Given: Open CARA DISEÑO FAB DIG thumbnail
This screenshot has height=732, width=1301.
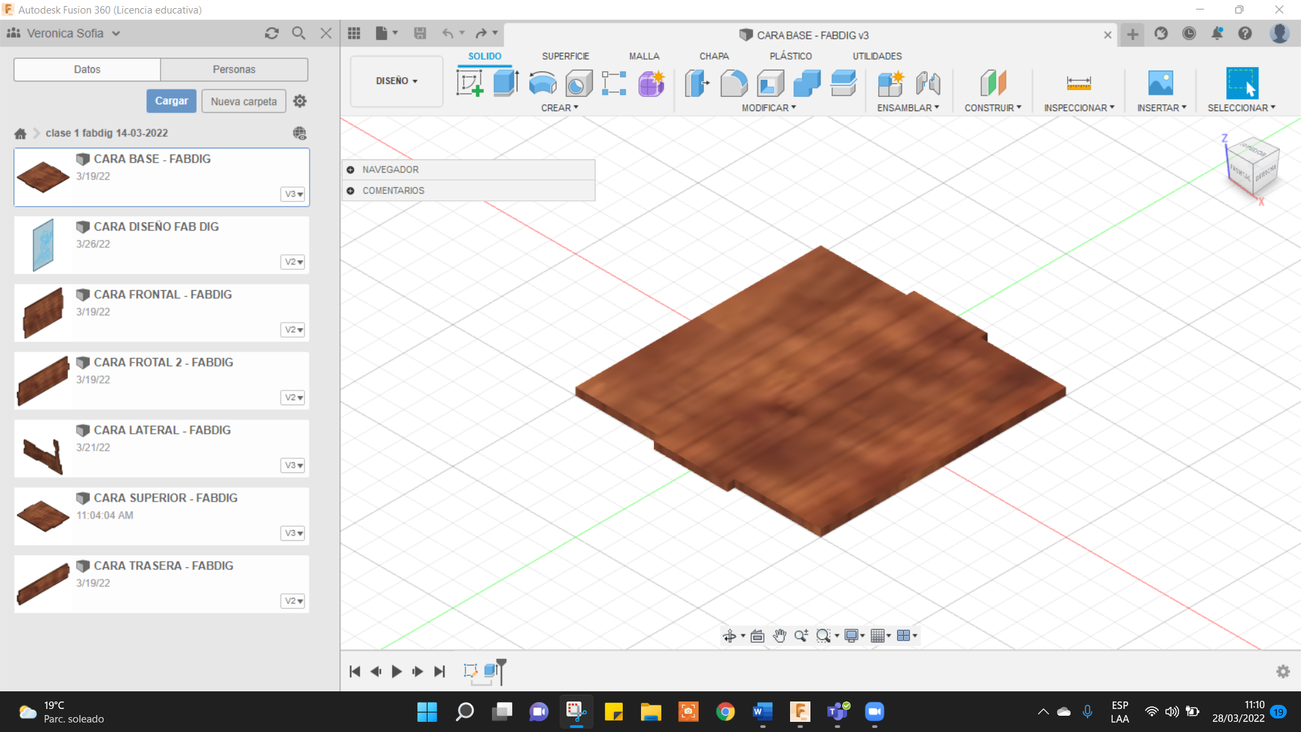Looking at the screenshot, I should 43,245.
